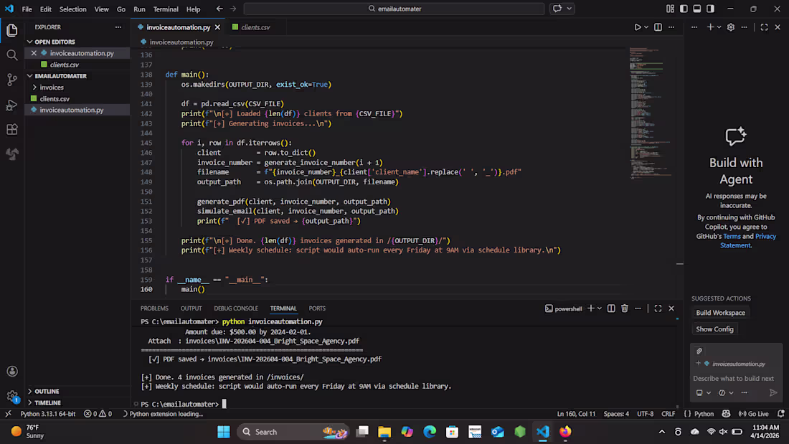The image size is (789, 444).
Task: Toggle the primary side bar layout button
Action: pyautogui.click(x=683, y=9)
